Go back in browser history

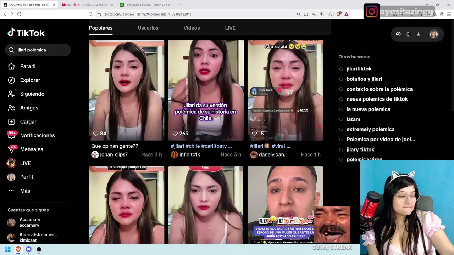[x=5, y=14]
